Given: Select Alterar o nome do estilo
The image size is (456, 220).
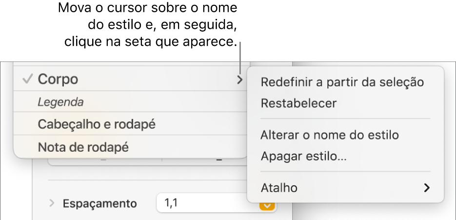Looking at the screenshot, I should point(330,135).
